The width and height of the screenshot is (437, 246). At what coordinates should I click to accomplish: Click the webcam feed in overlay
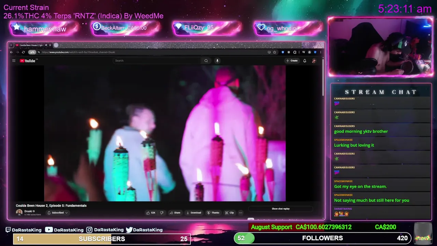pos(380,47)
